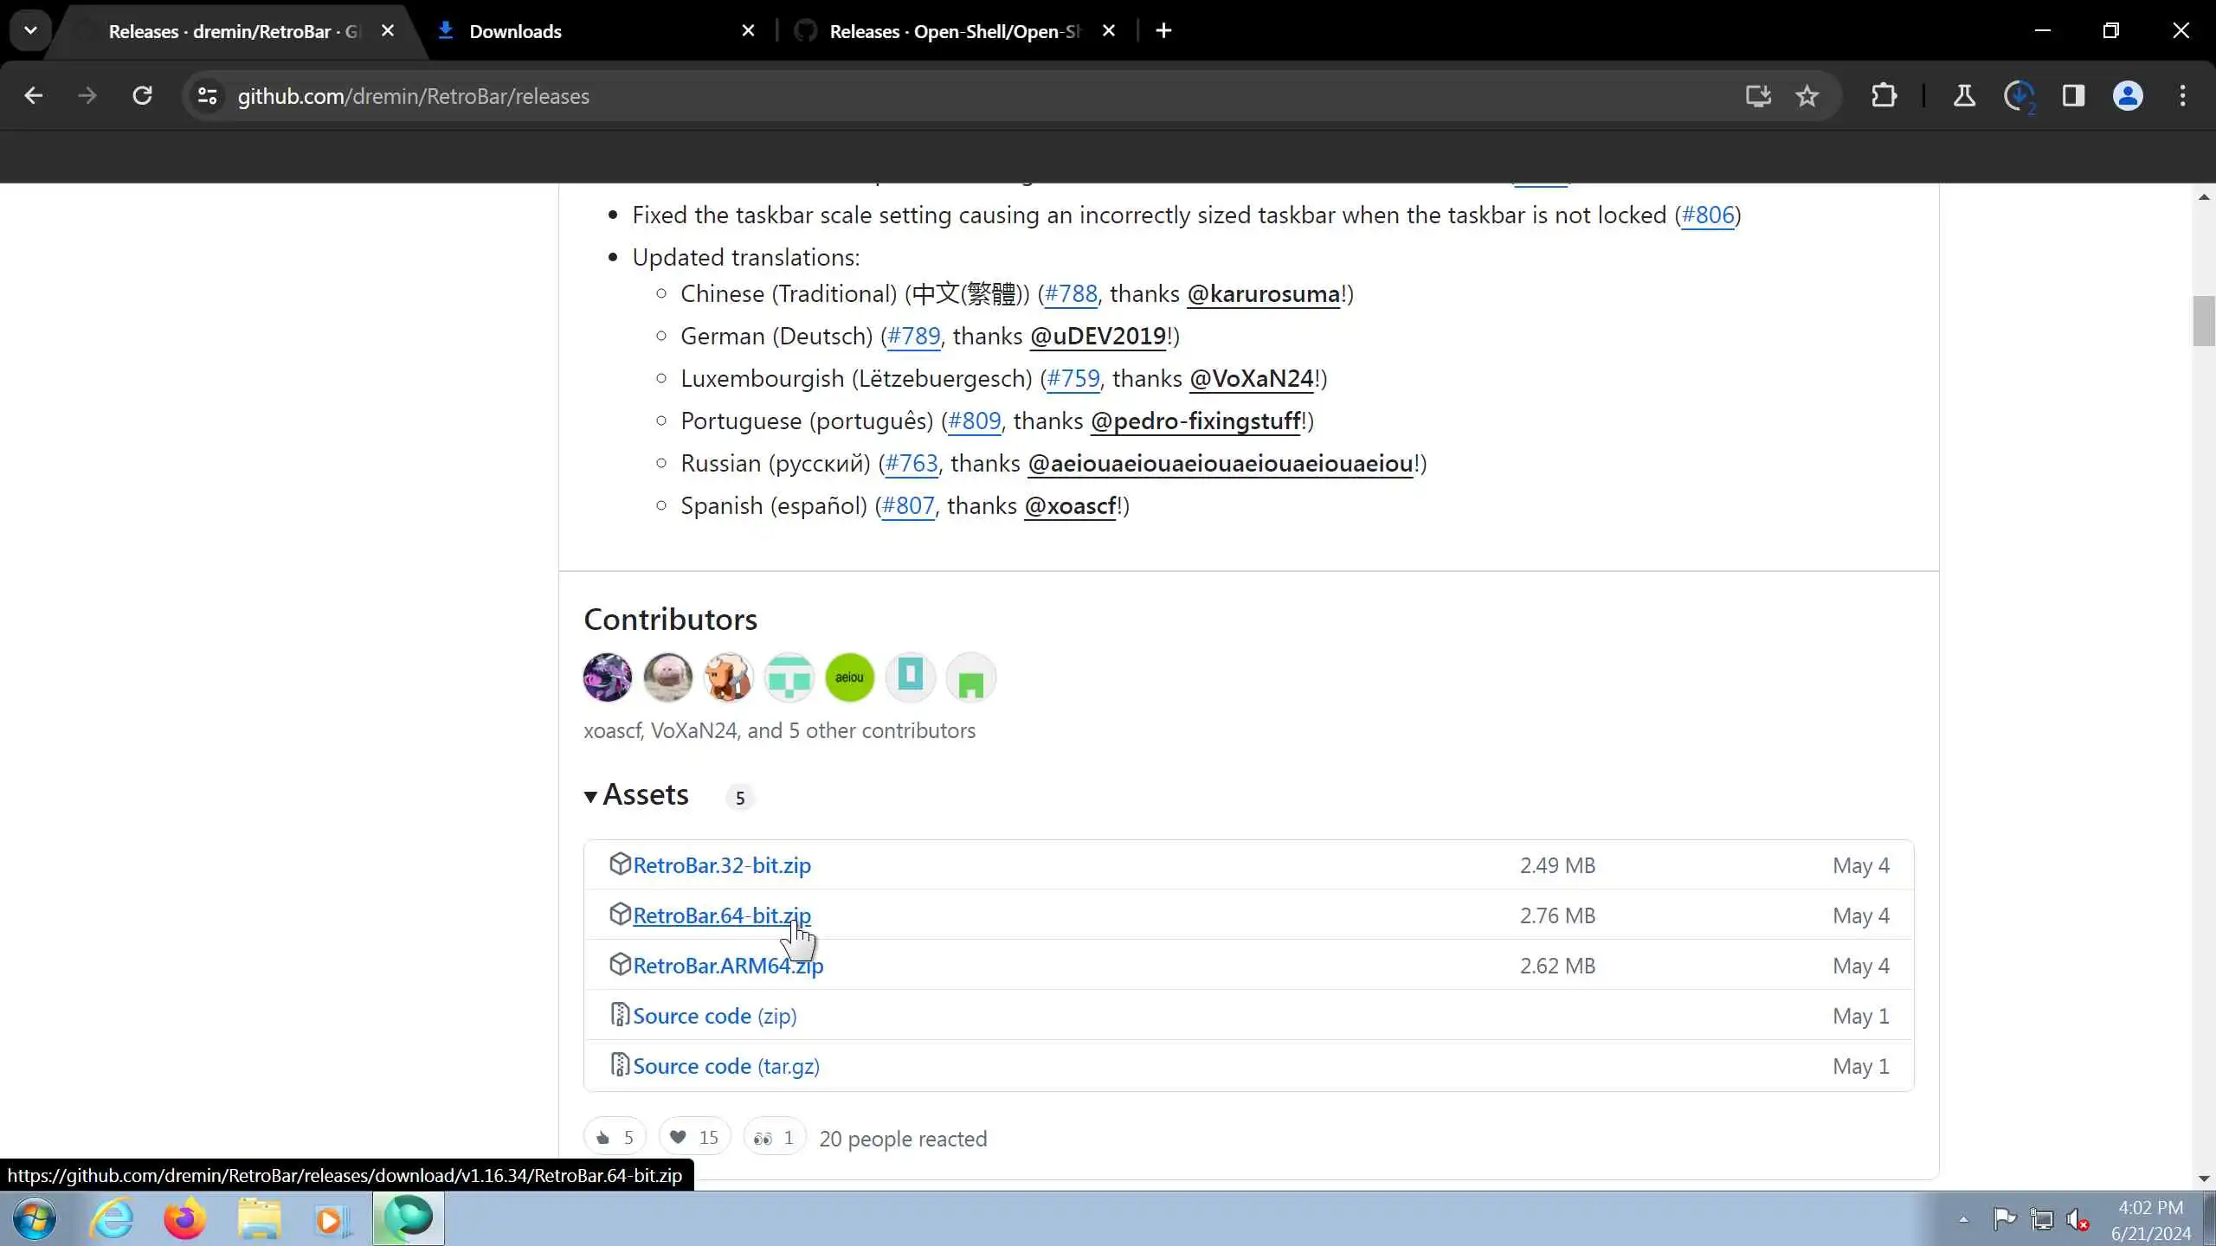2216x1246 pixels.
Task: Open the @pedro-fixingstuff profile link
Action: (1195, 421)
